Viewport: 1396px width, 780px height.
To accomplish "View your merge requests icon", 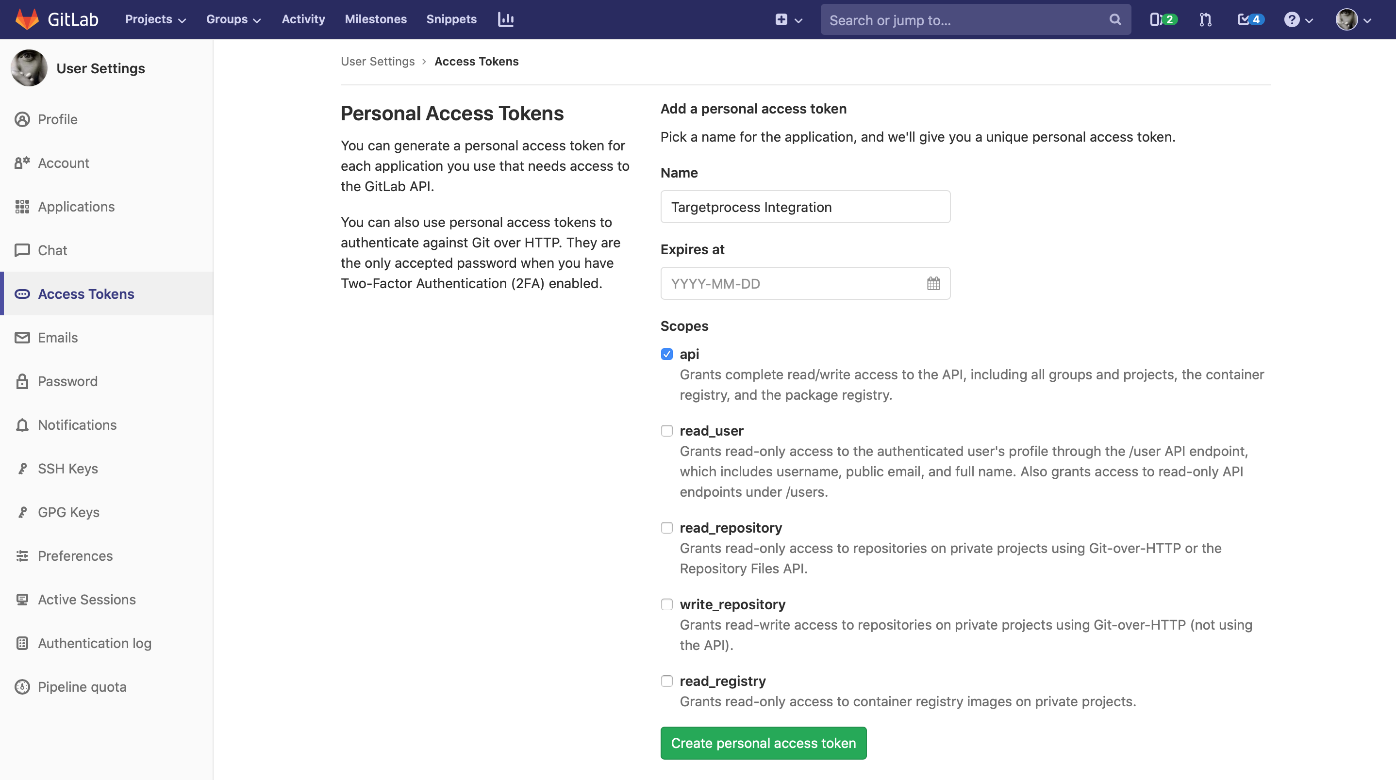I will [1205, 19].
